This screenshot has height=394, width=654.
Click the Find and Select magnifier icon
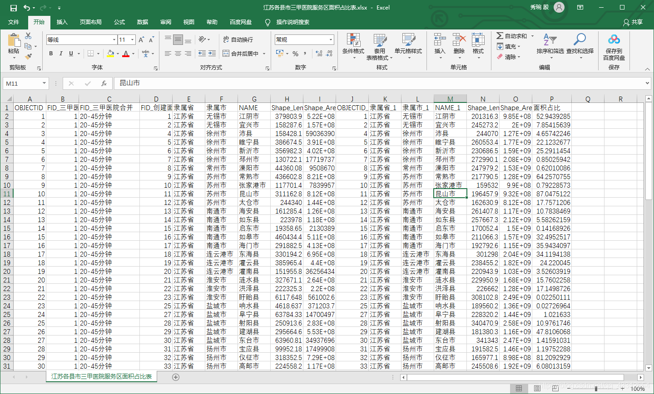tap(580, 40)
